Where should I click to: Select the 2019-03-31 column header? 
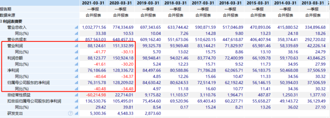(x=148, y=3)
